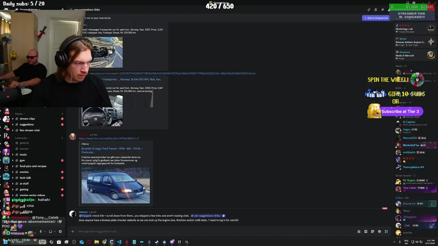Open the Ford Transit 1995 listing title
Viewport: 438px width, 246px height.
pyautogui.click(x=112, y=150)
